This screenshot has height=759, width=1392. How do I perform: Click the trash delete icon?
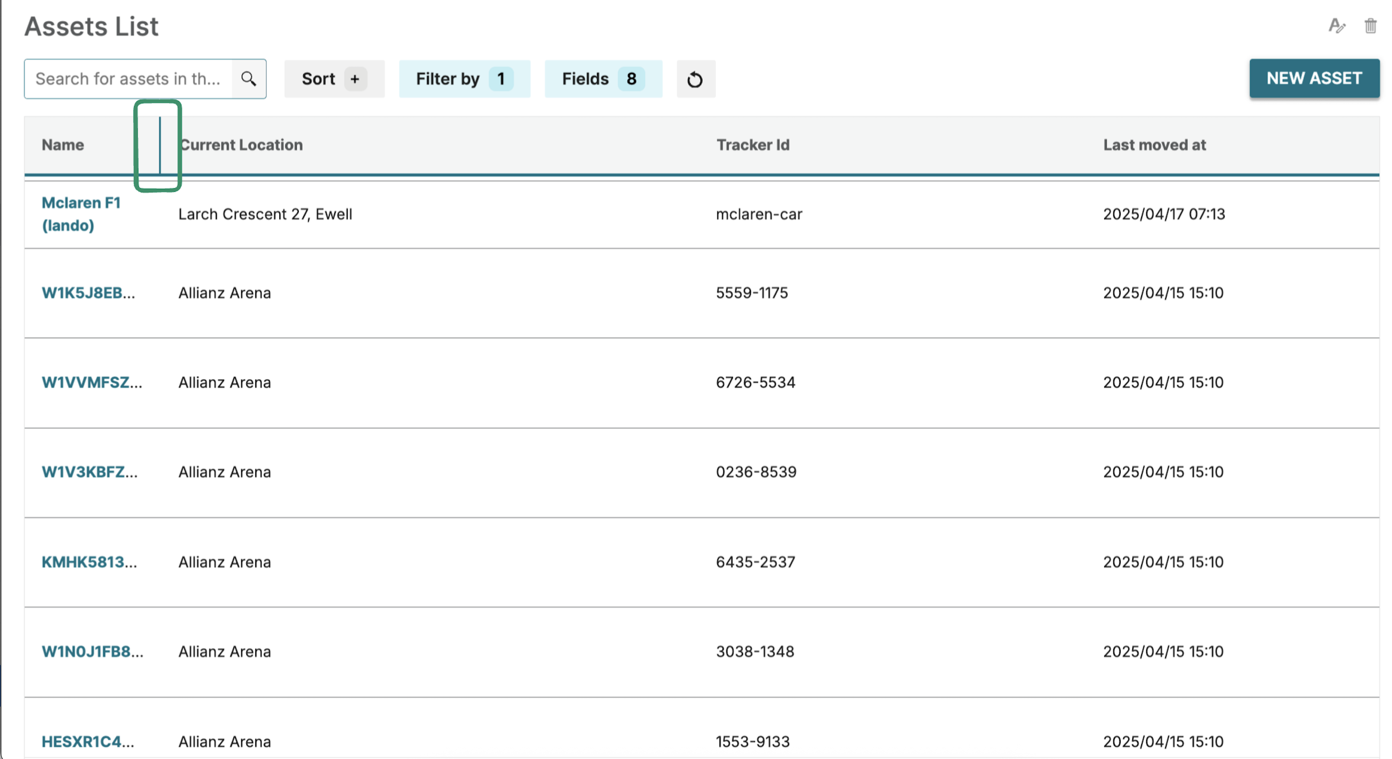tap(1370, 25)
